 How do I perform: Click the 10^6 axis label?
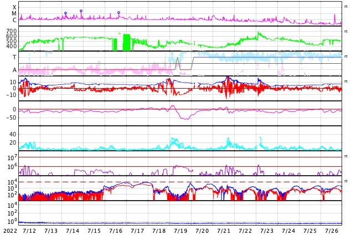[12, 167]
